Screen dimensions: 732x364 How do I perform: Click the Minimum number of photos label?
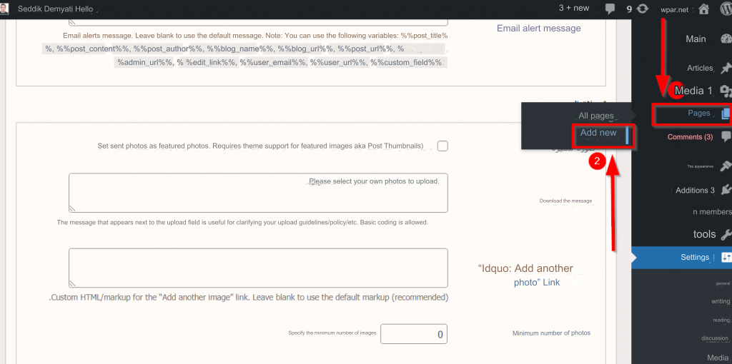click(551, 333)
